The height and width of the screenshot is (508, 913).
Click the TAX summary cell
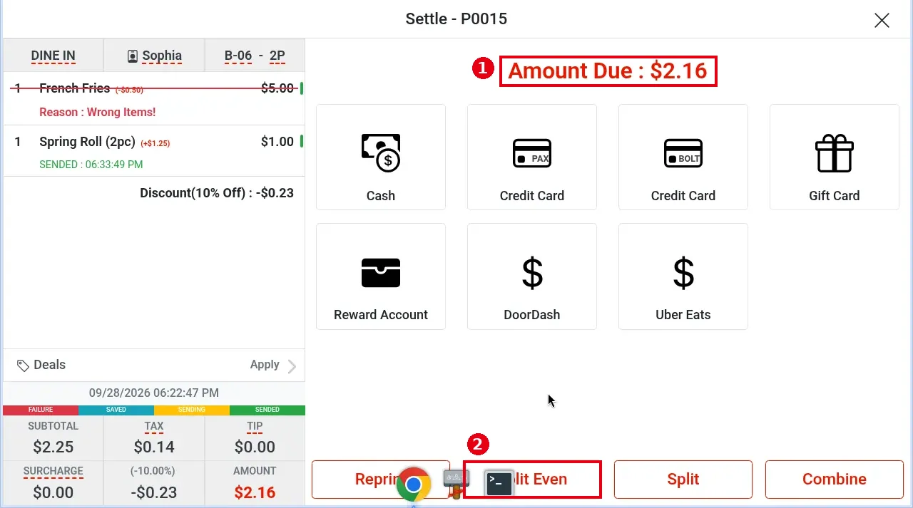point(154,437)
